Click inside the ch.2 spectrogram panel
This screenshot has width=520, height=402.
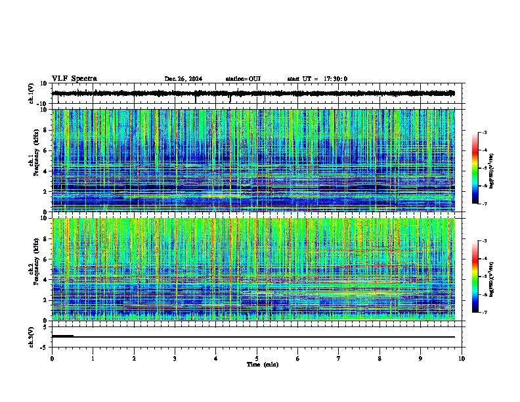(x=253, y=269)
